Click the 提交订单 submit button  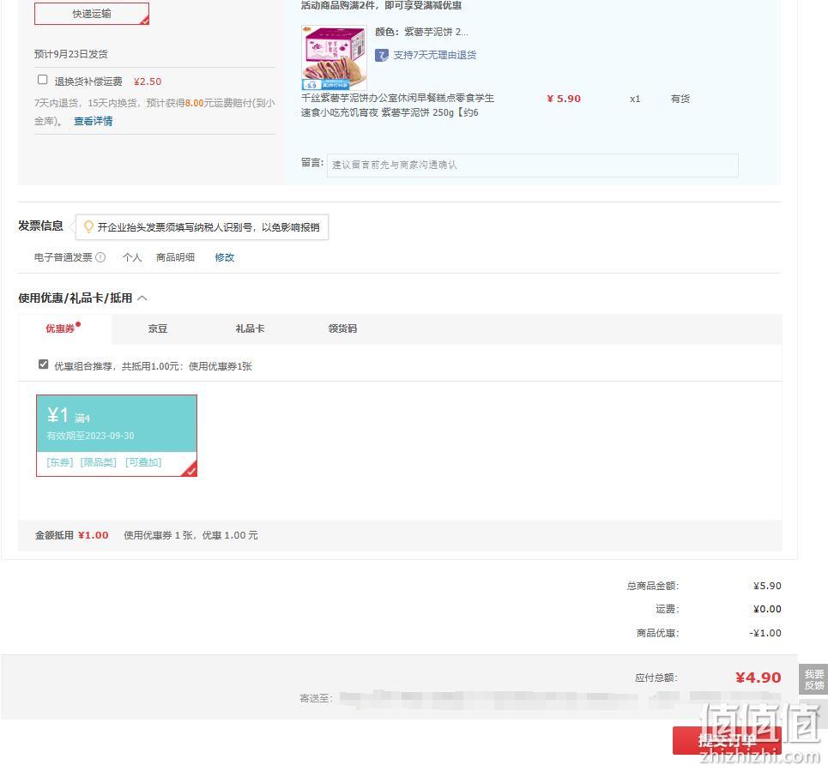(727, 740)
